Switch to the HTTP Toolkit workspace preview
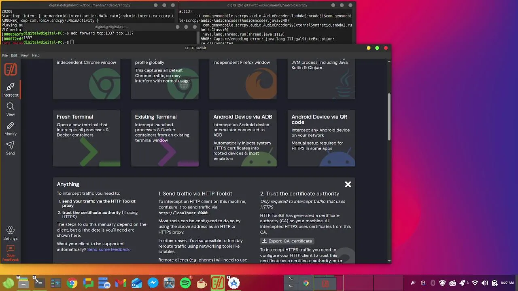 (326, 283)
